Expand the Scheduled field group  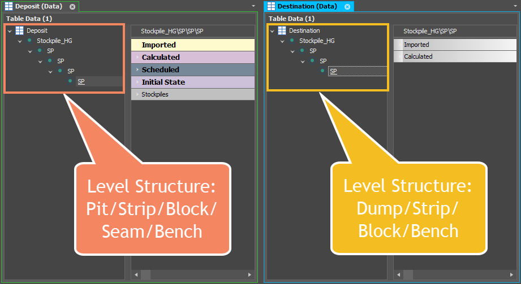click(x=137, y=69)
